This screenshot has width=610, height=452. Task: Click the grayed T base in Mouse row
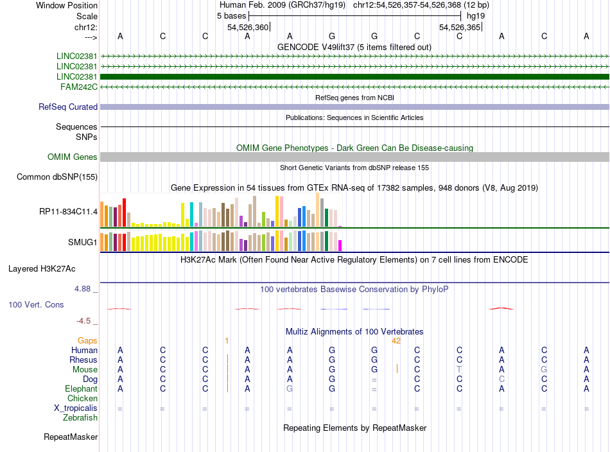(459, 370)
